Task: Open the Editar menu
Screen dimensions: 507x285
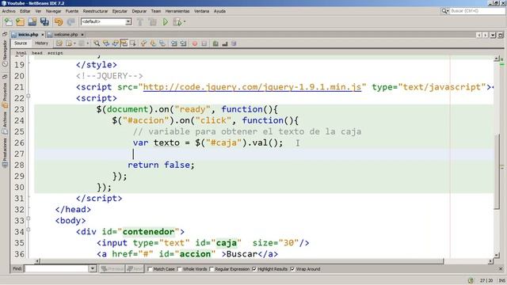Action: coord(25,11)
